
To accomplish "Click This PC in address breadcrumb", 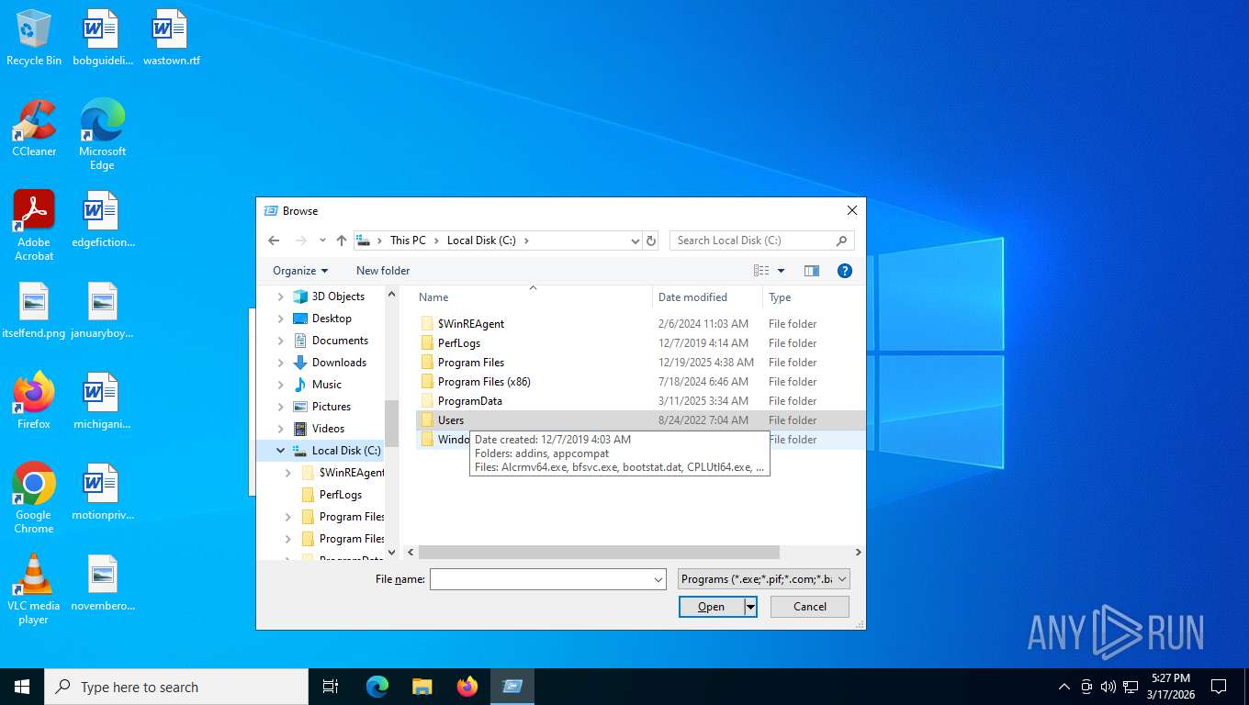I will [x=408, y=241].
